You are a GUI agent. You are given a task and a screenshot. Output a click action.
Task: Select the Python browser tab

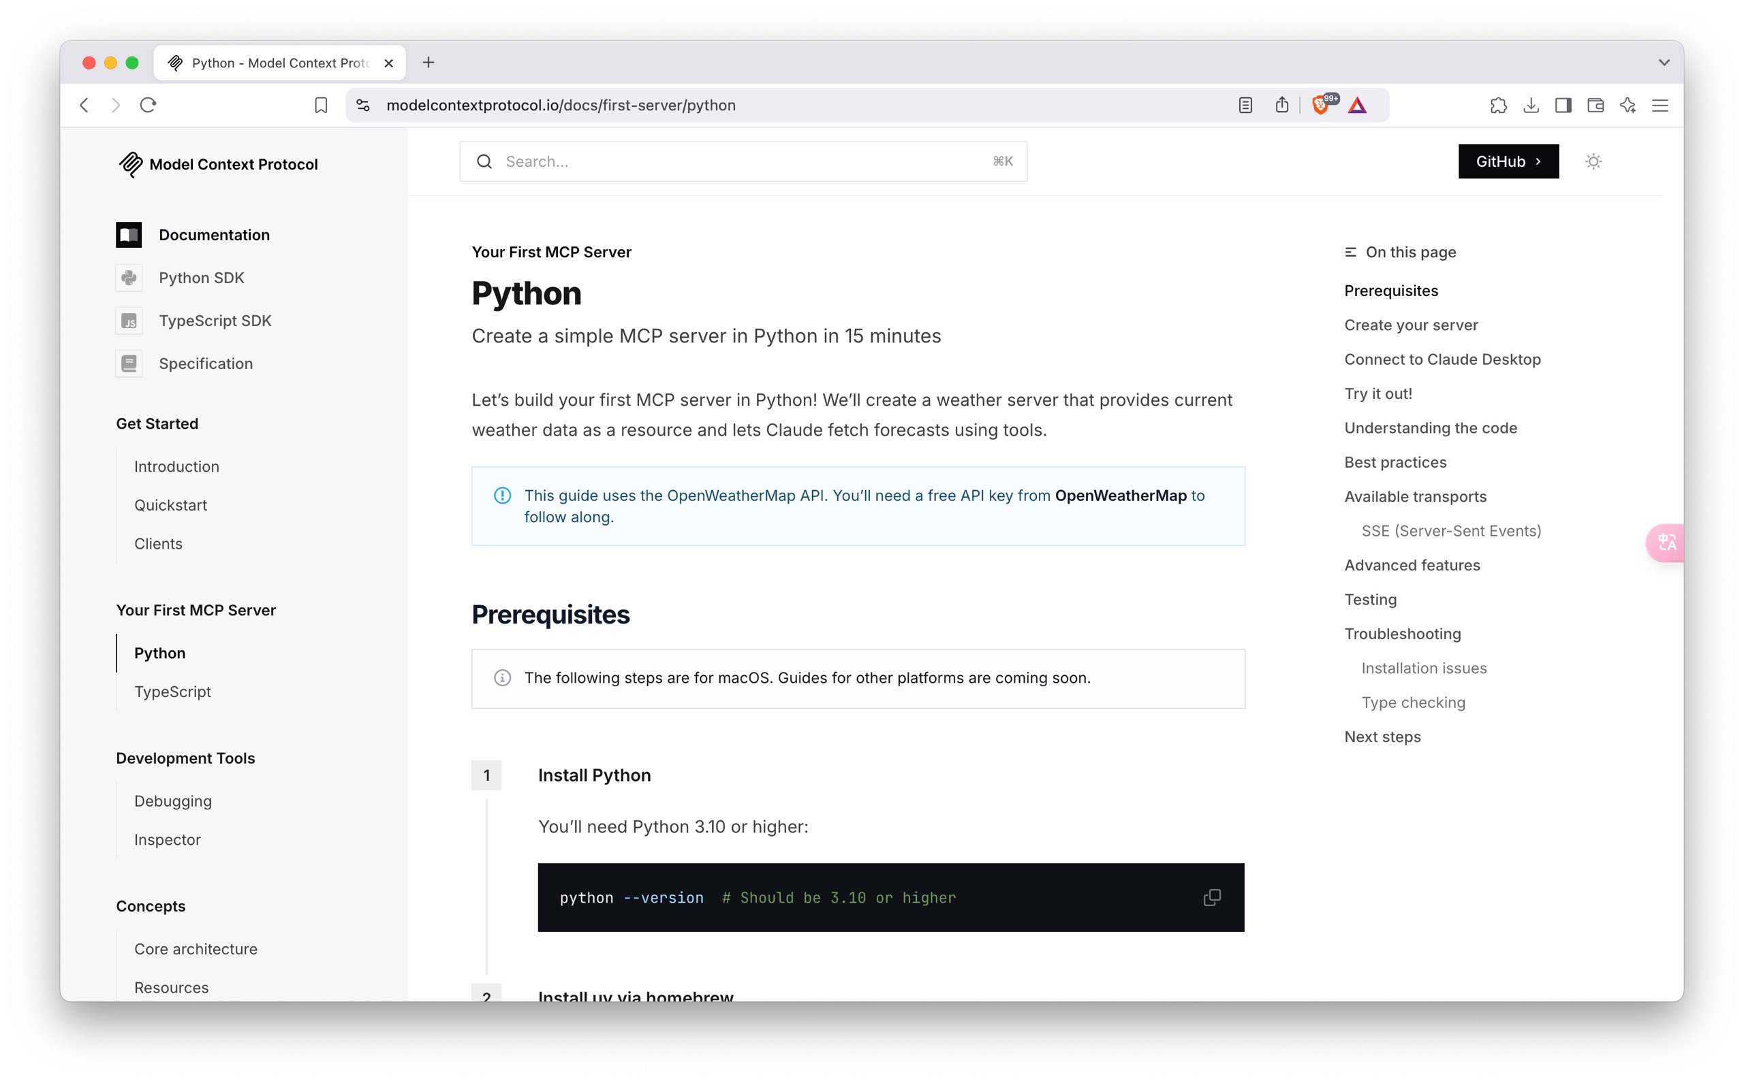coord(280,63)
